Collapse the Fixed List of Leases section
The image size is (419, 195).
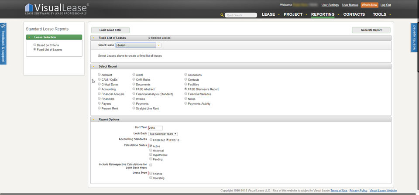click(x=93, y=38)
